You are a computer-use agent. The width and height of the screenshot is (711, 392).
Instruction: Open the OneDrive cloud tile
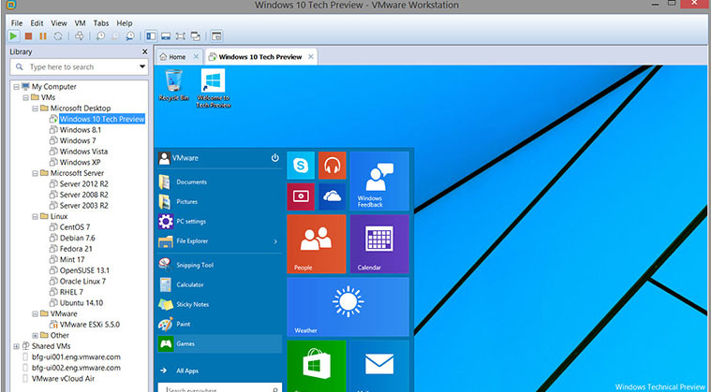(332, 196)
